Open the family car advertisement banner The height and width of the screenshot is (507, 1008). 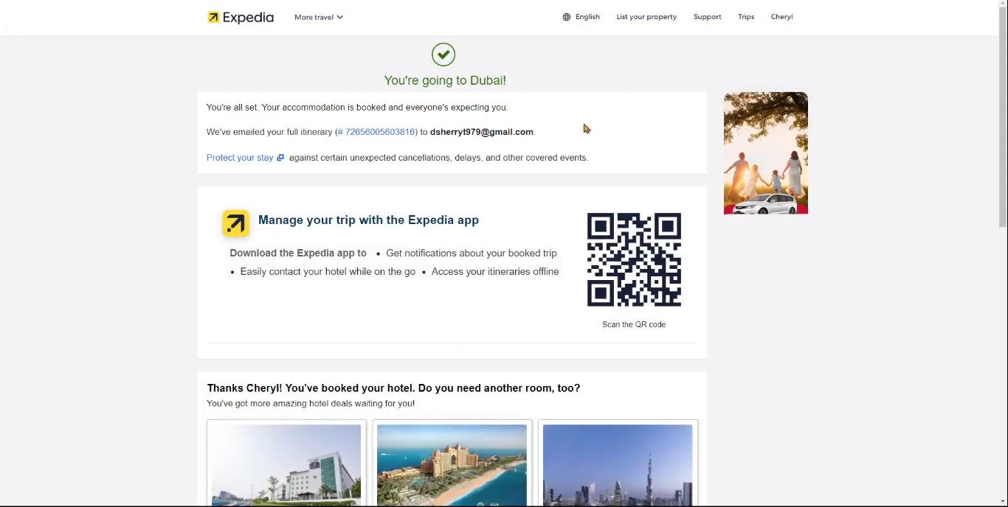tap(766, 153)
